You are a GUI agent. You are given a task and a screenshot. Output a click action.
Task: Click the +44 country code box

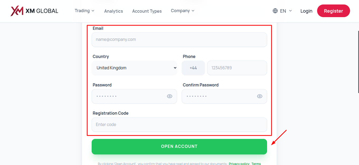pos(193,68)
